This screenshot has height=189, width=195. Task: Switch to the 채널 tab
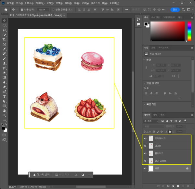(x=155, y=115)
